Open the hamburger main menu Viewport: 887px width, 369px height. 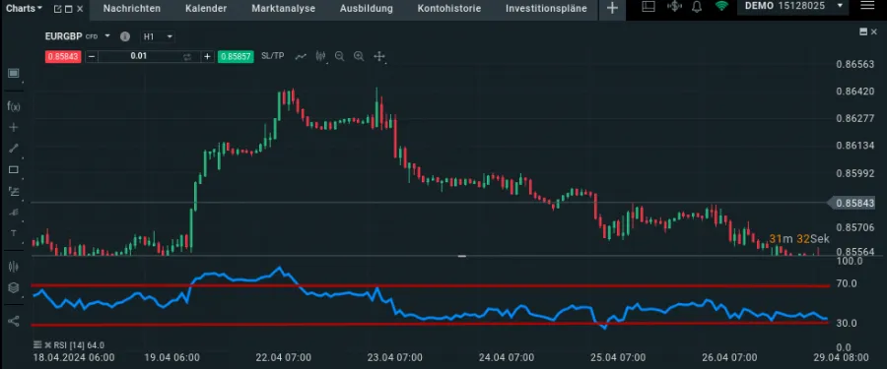[x=866, y=6]
